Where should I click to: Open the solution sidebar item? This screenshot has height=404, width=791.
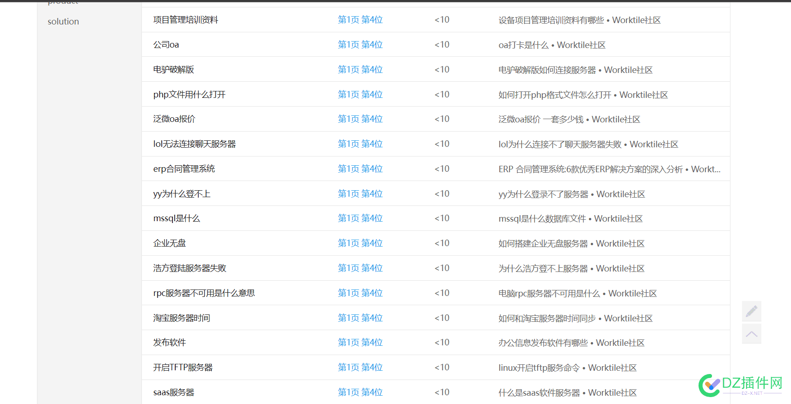click(63, 22)
